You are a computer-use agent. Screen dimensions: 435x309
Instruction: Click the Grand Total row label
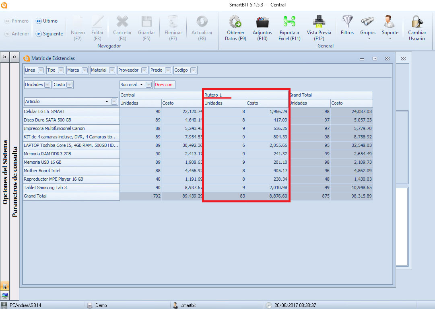71,196
